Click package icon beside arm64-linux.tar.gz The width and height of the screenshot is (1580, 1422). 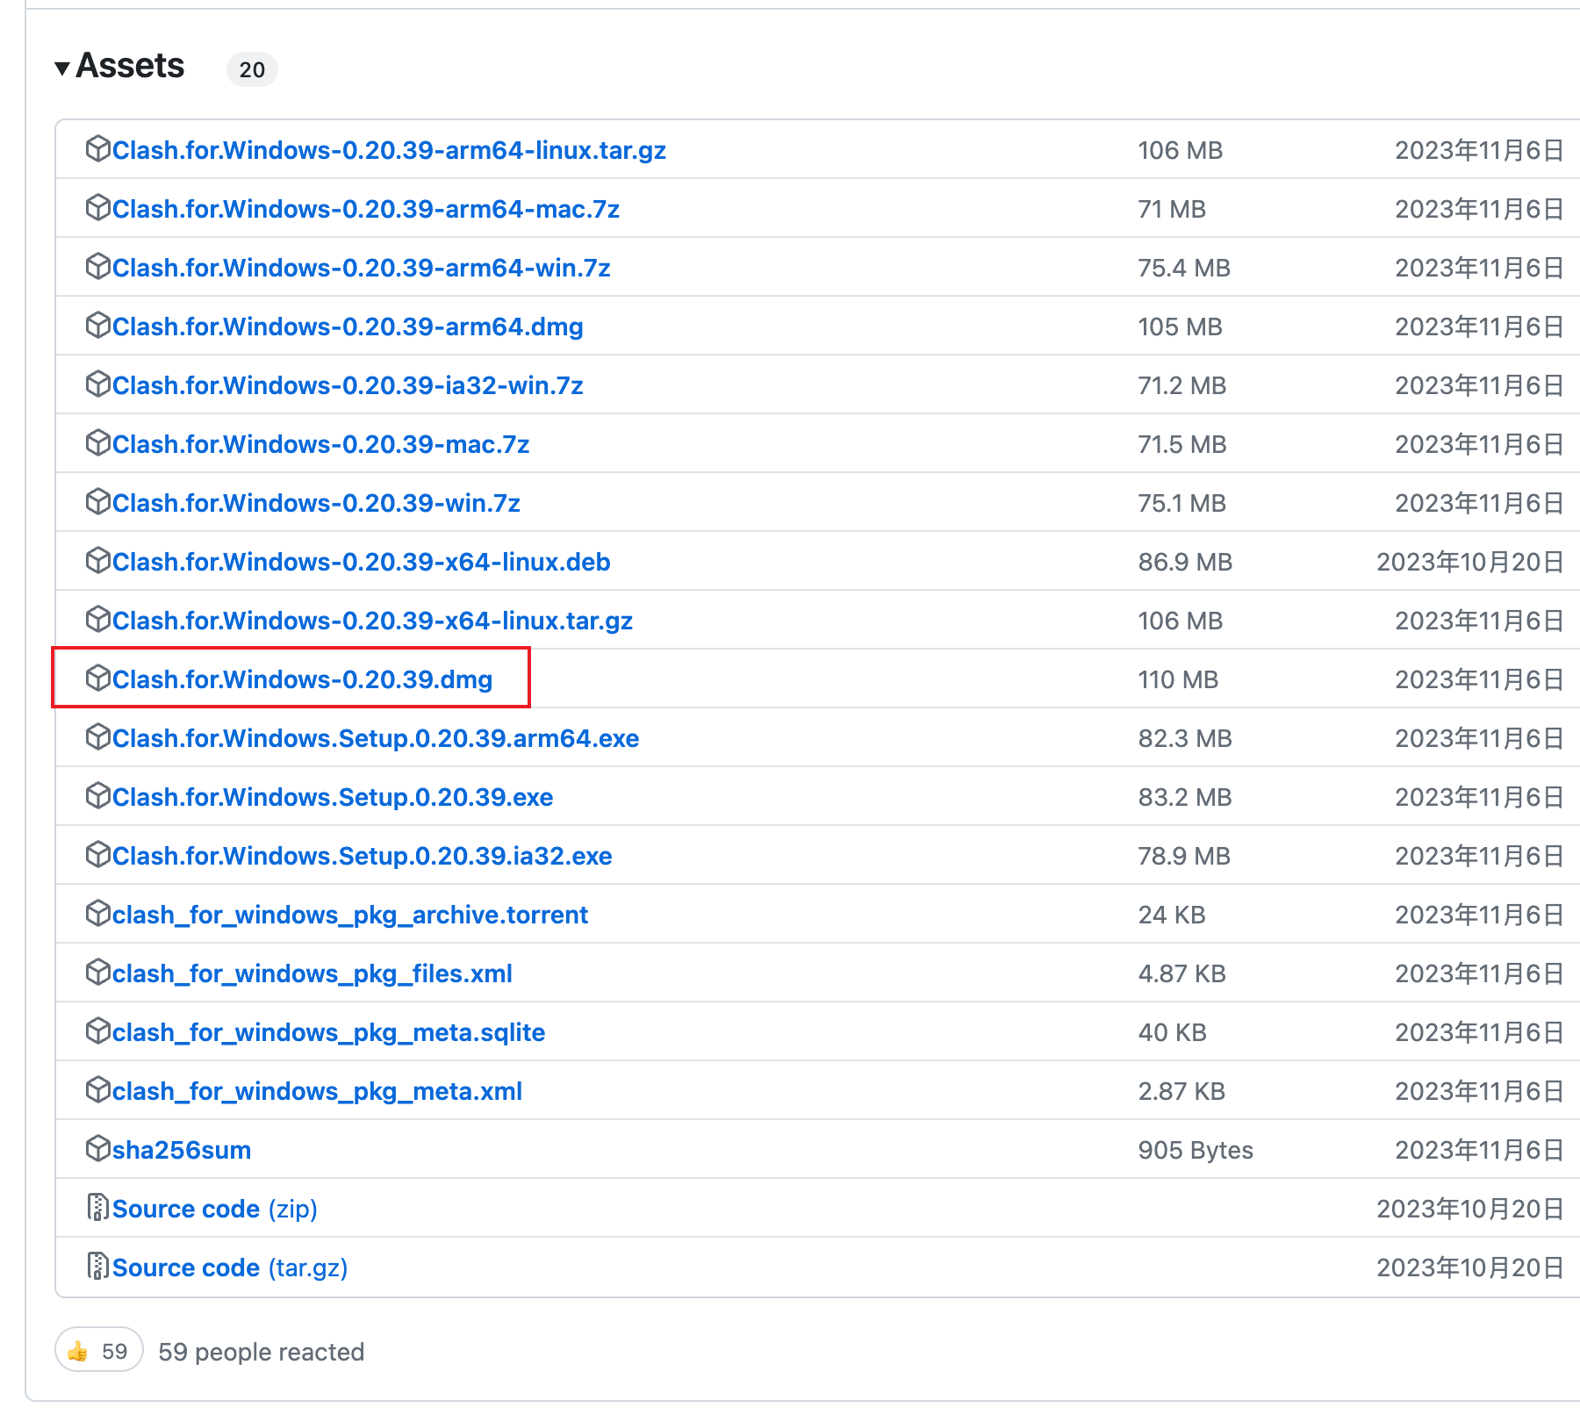tap(97, 149)
